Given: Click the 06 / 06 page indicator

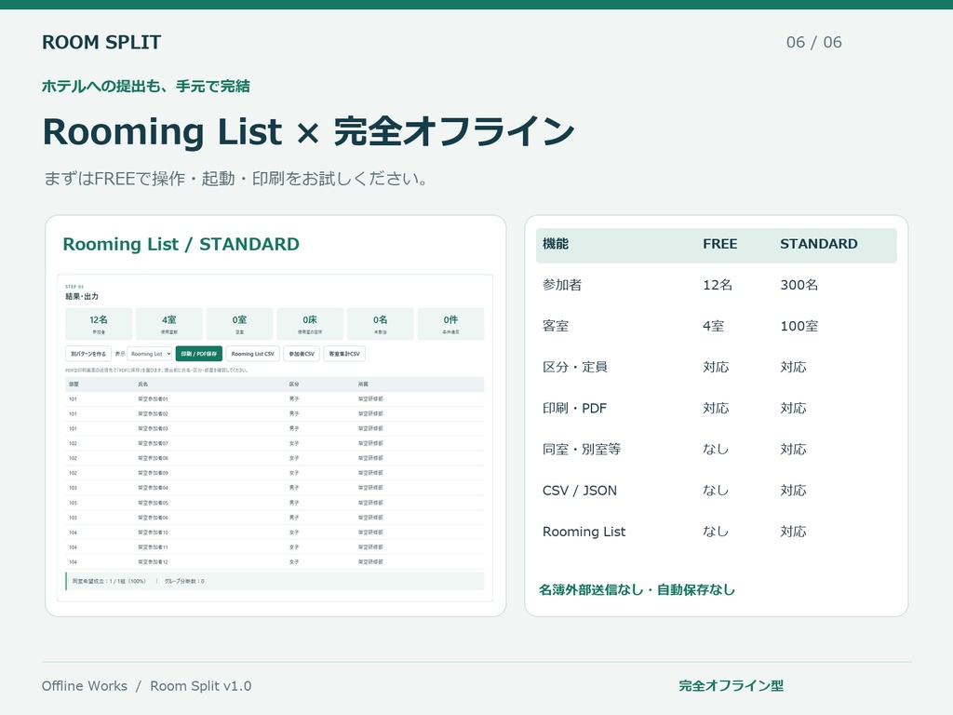Looking at the screenshot, I should [x=813, y=42].
